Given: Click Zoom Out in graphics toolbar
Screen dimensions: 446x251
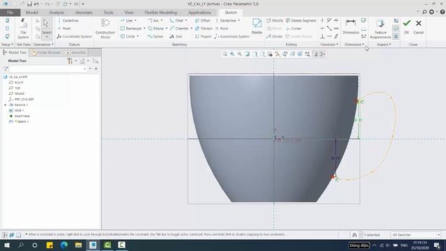Looking at the screenshot, I should tap(240, 54).
